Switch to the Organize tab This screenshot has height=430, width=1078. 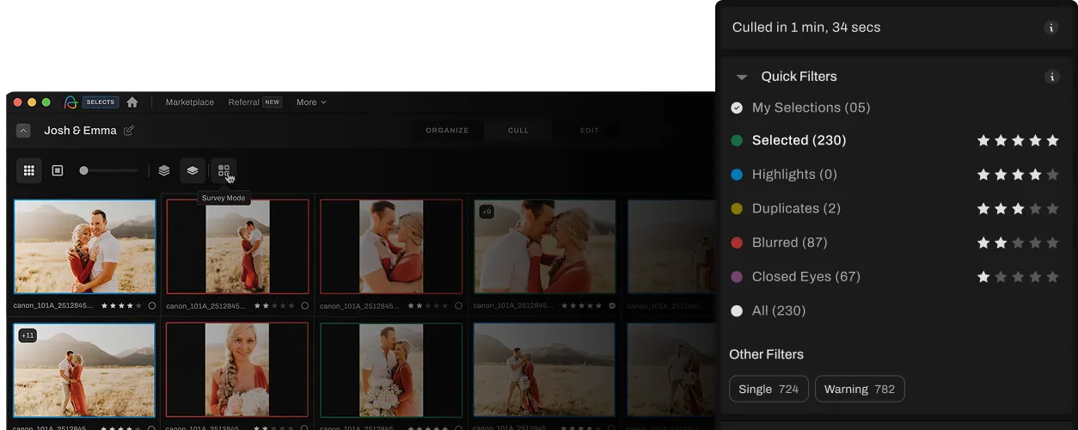pos(447,131)
